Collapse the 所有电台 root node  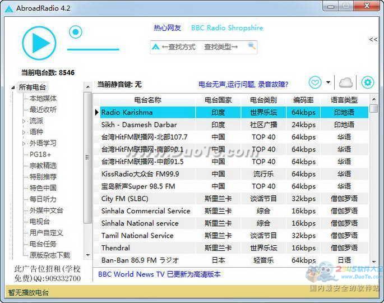click(13, 88)
